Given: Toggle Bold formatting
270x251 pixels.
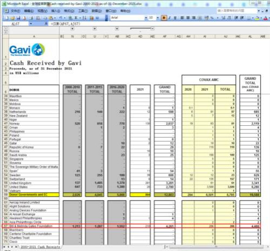Looking at the screenshot, I should pos(164,18).
